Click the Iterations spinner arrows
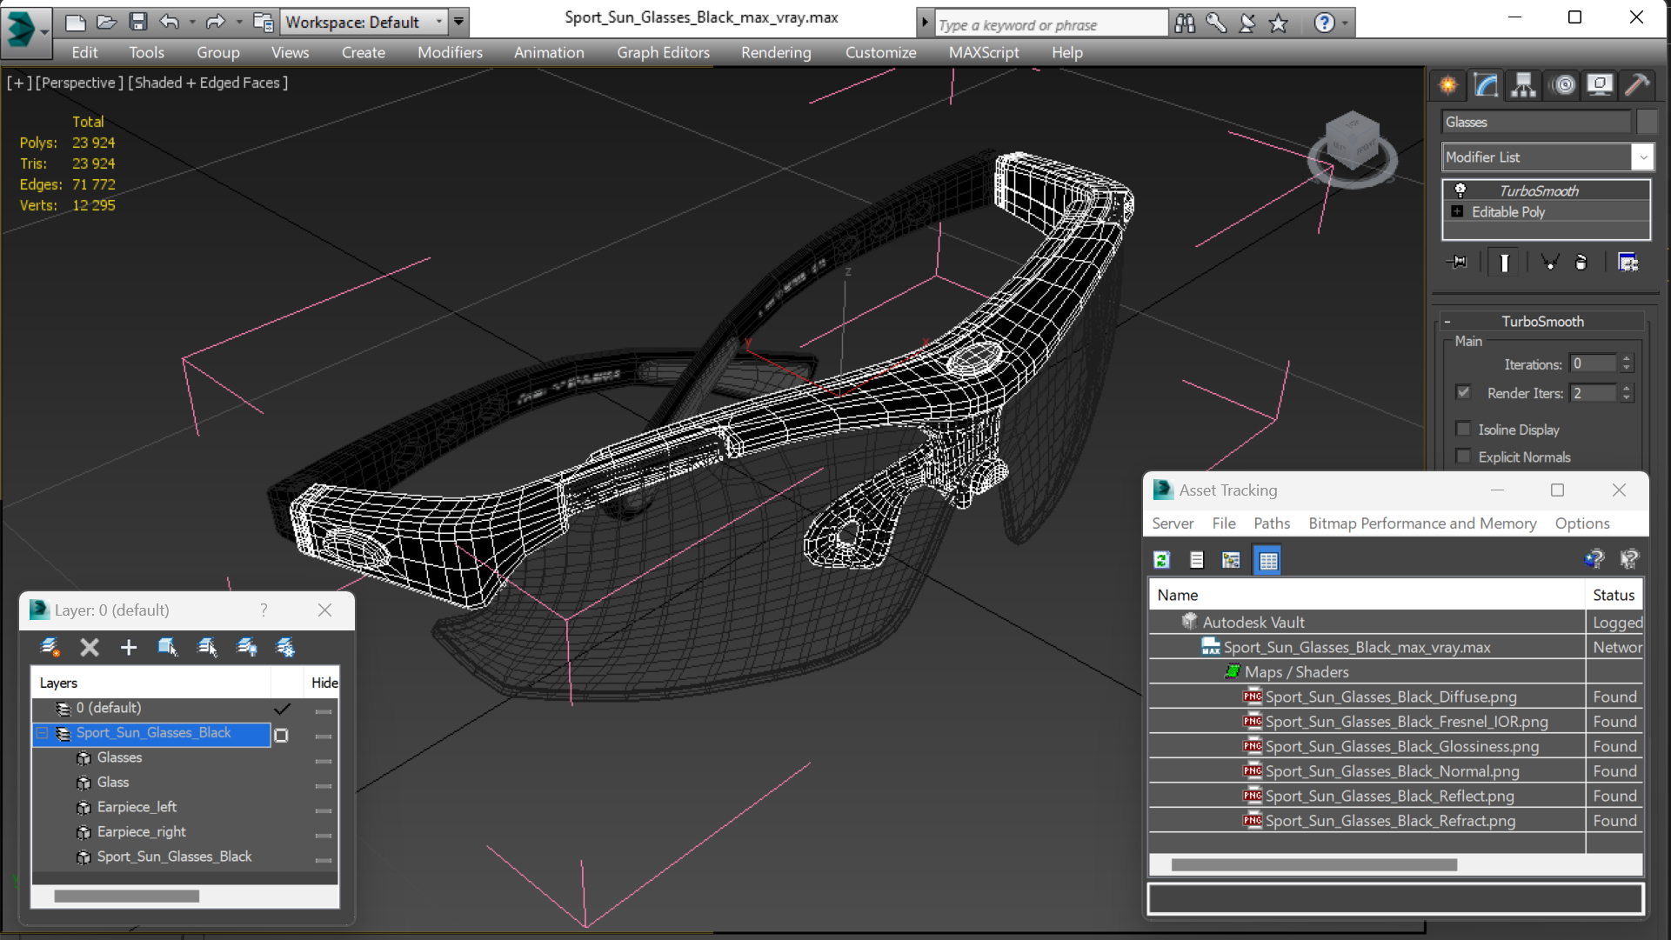 click(1626, 363)
